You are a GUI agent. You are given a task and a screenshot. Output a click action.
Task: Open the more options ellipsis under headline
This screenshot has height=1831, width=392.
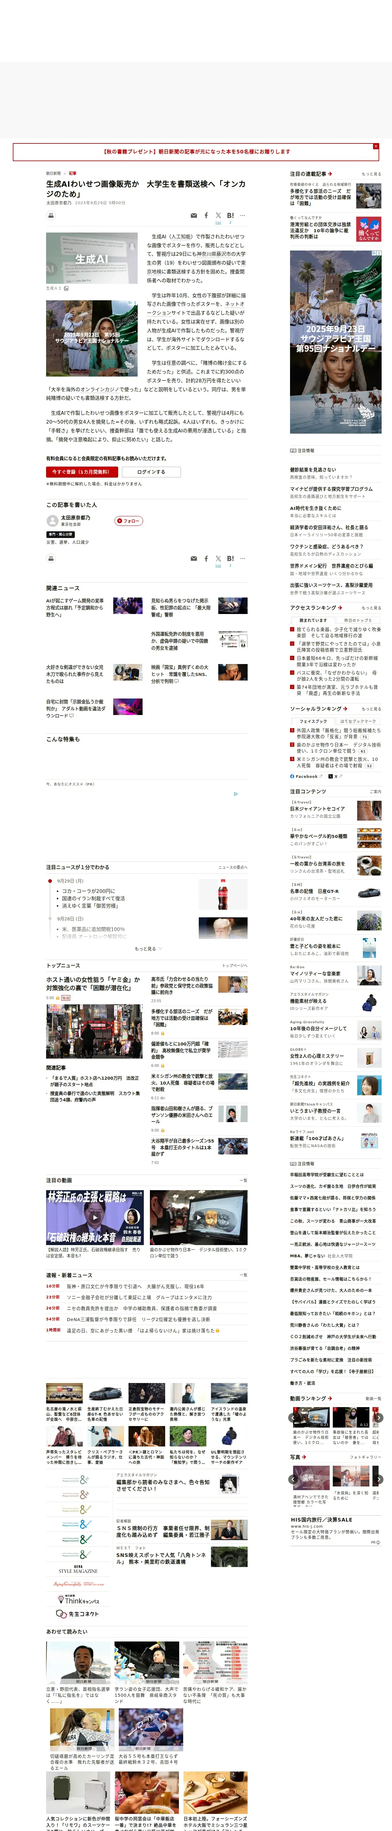(x=243, y=215)
